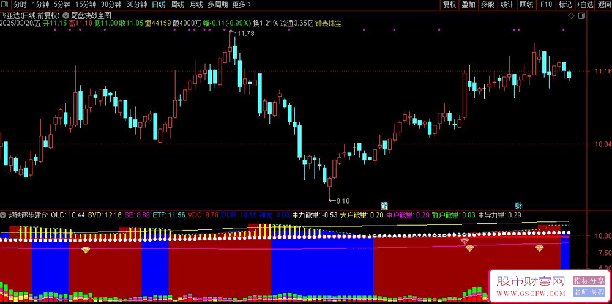Switch to 分时 intraday view
Viewport: 612px width, 304px height.
[x=20, y=5]
